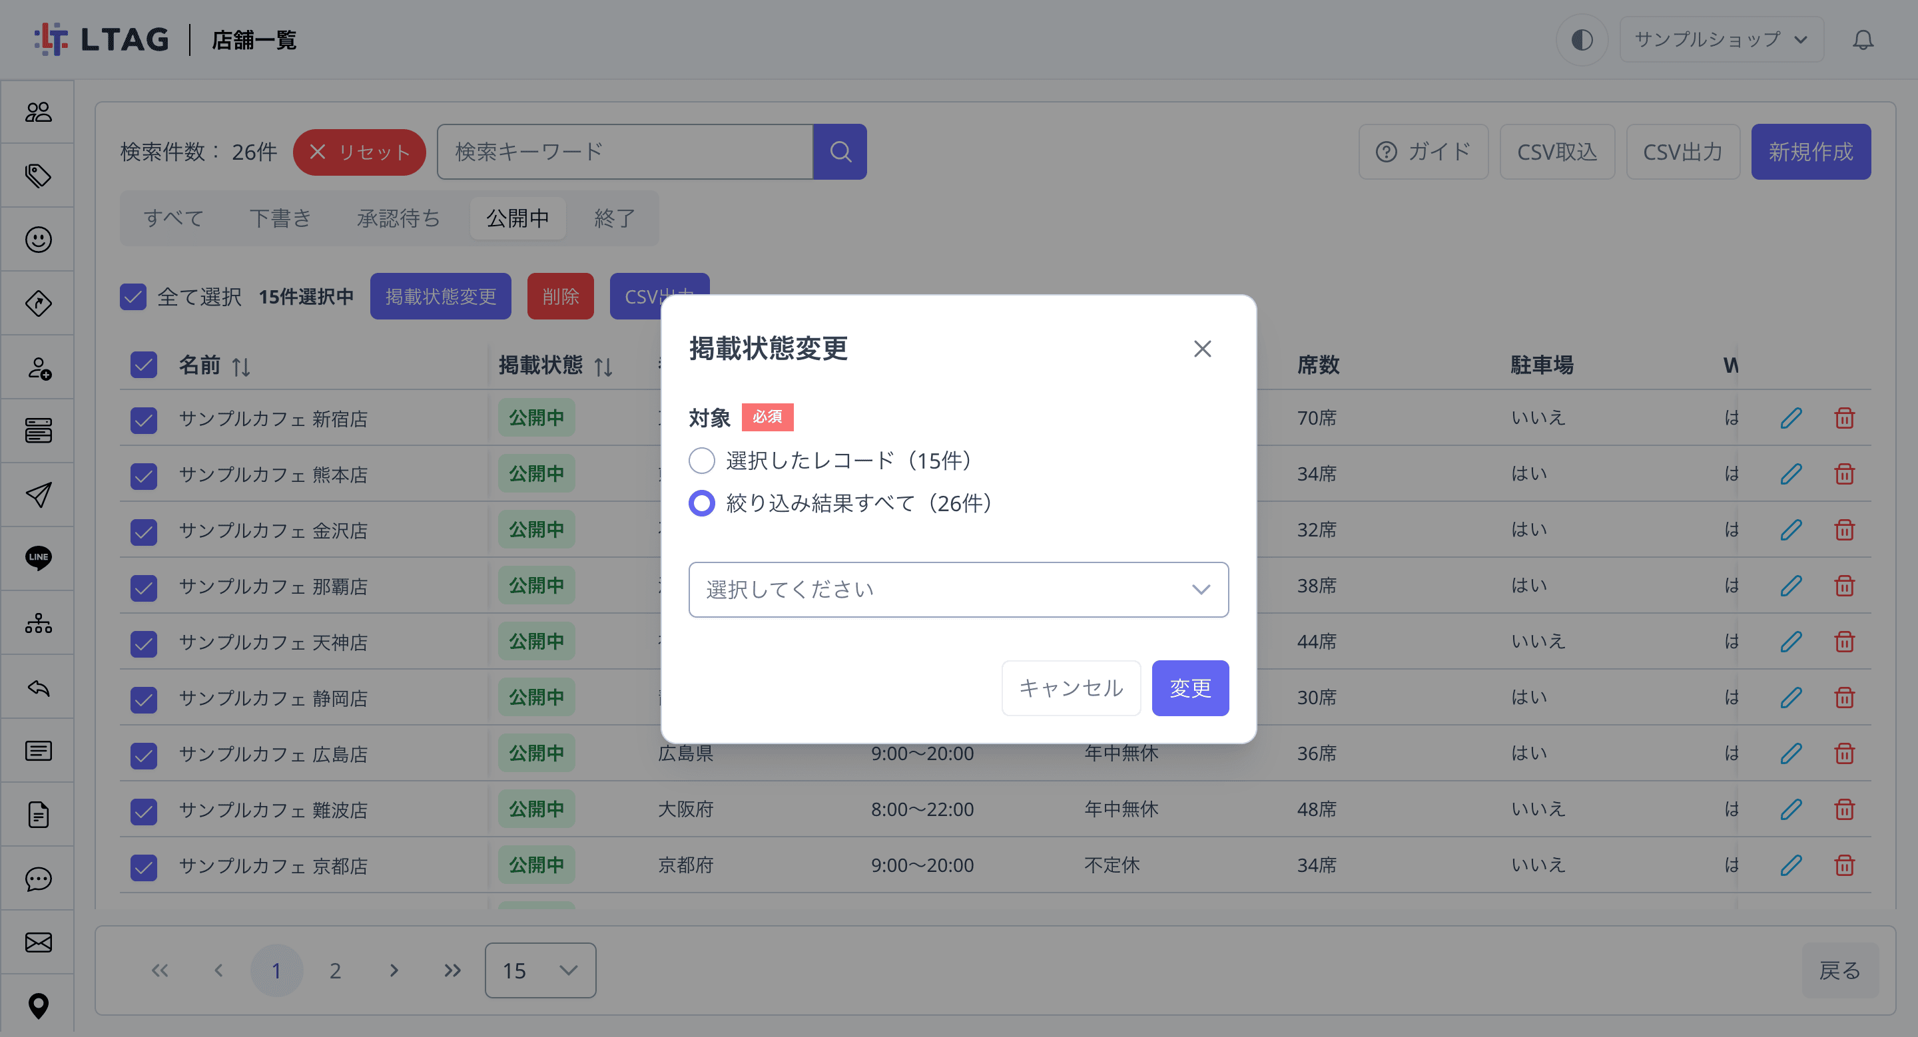The height and width of the screenshot is (1037, 1918).
Task: Toggle the table header select-all checkbox
Action: [x=144, y=365]
